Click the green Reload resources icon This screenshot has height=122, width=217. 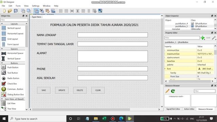(x=173, y=91)
